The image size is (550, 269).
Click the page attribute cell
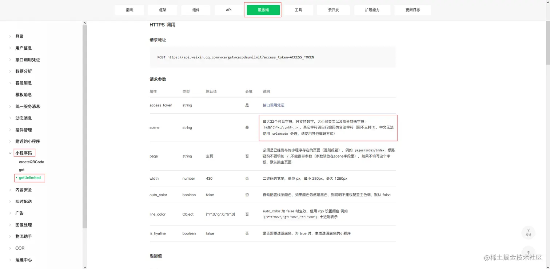coord(154,156)
